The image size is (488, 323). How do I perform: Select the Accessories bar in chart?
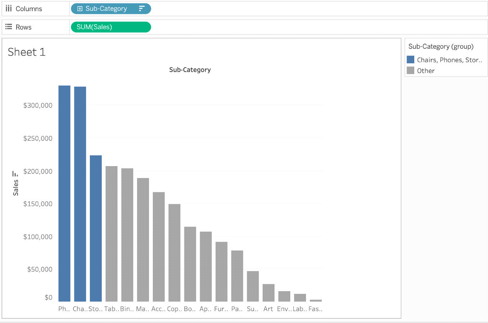coord(159,247)
